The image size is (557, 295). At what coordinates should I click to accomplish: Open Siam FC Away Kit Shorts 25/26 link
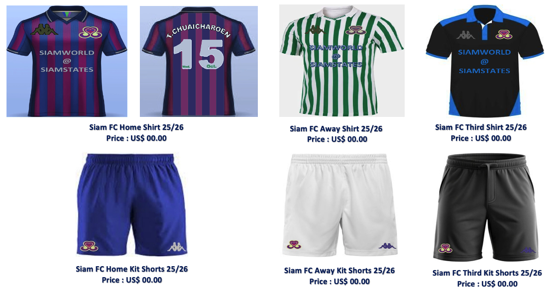coord(339,271)
